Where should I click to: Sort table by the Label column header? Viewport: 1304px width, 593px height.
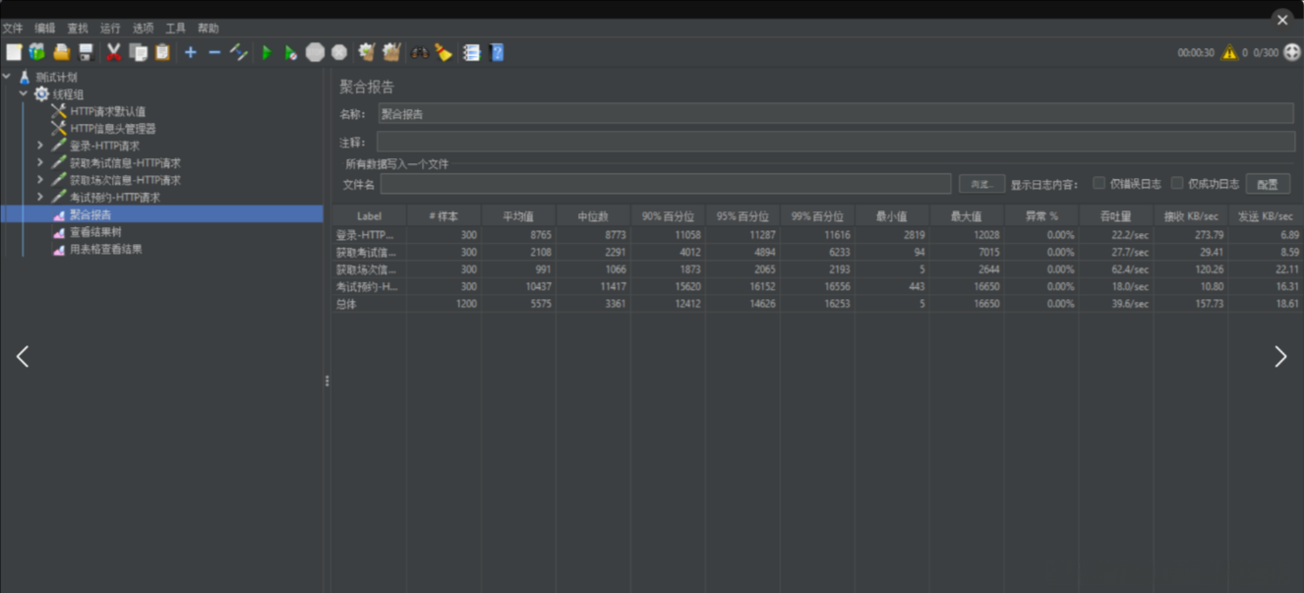(x=369, y=215)
